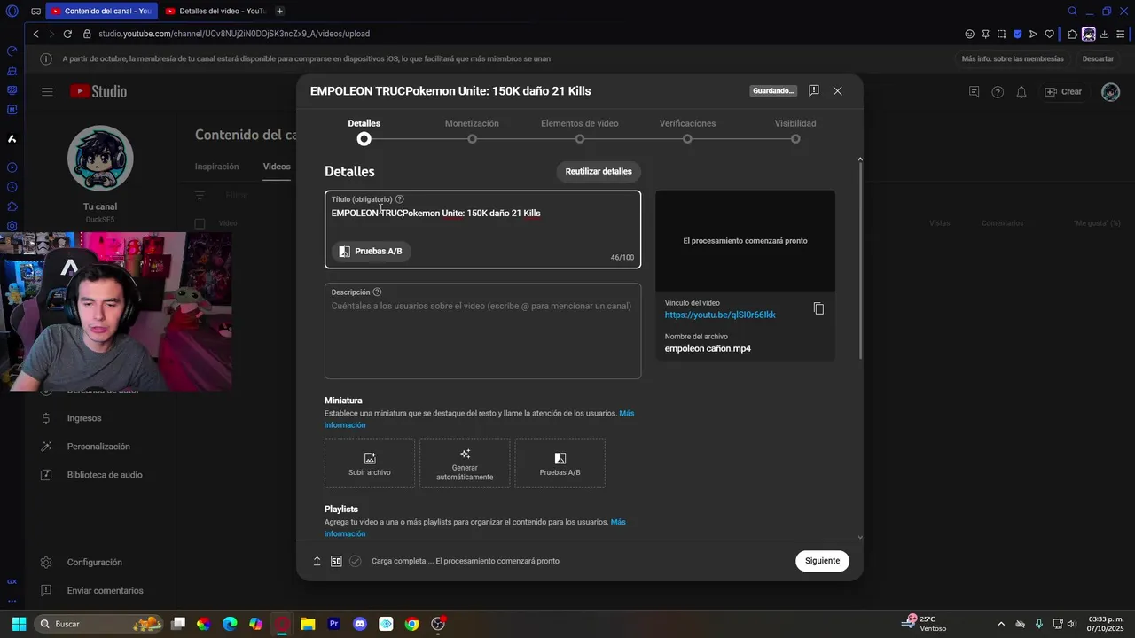Viewport: 1135px width, 638px height.
Task: Go to the Elementos de video step
Action: click(580, 130)
